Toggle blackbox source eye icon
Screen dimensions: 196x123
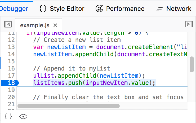[x=23, y=116]
